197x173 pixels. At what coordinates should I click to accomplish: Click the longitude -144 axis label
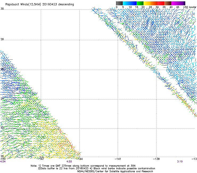79,159
